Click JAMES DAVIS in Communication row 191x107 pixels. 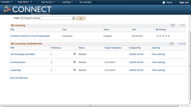(x=136, y=62)
